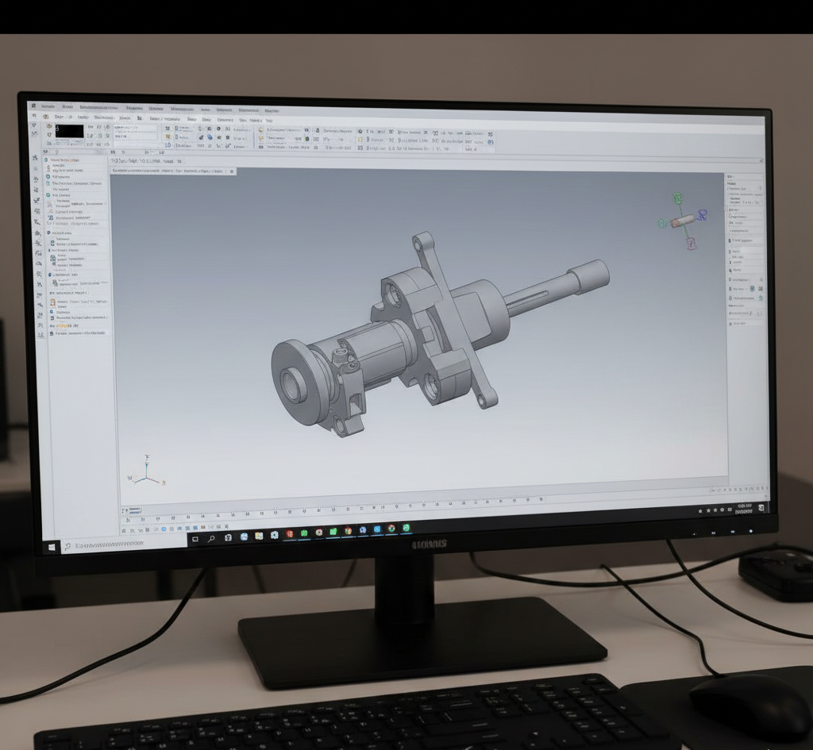Click inside the taskbar search box
Screen dimensions: 813x750
[x=125, y=545]
